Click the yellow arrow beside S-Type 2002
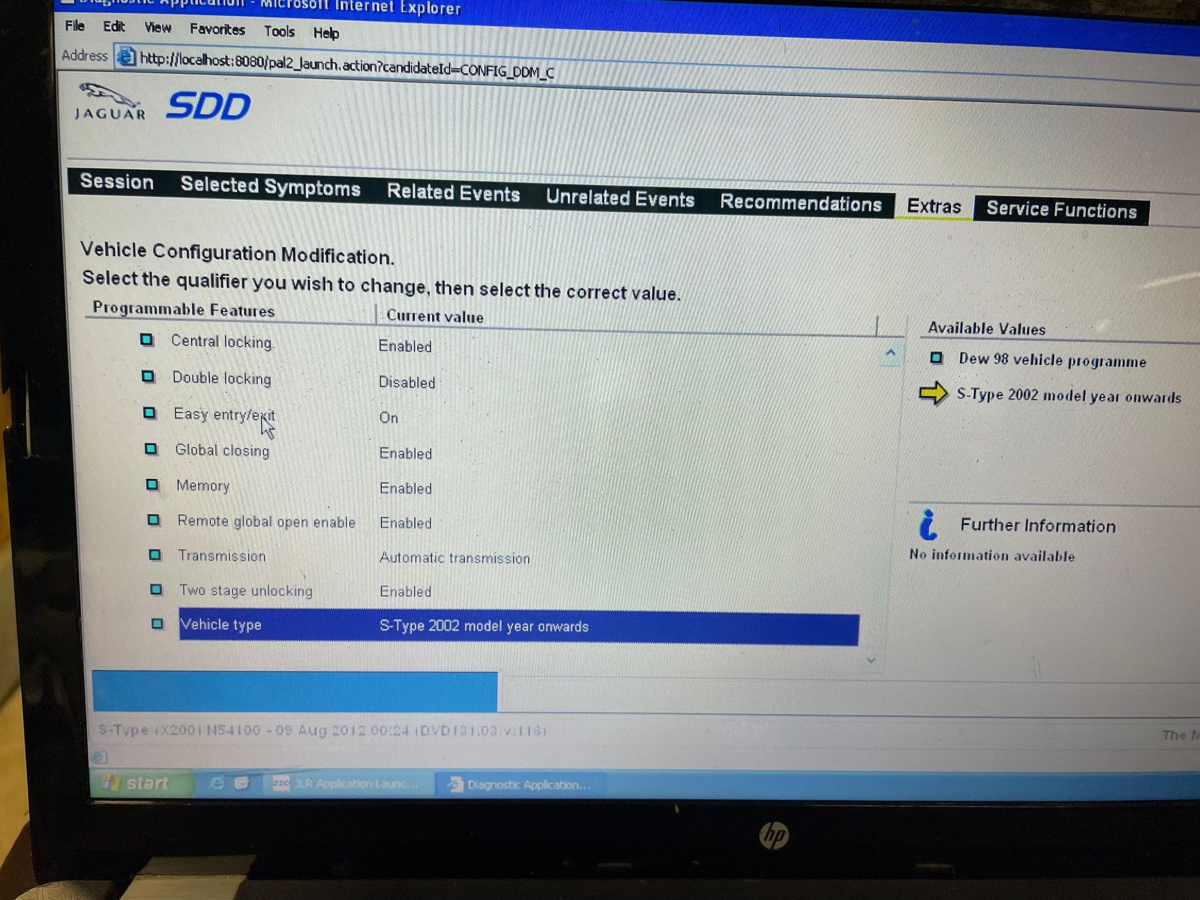Screen dimensions: 1200x900 pos(933,394)
